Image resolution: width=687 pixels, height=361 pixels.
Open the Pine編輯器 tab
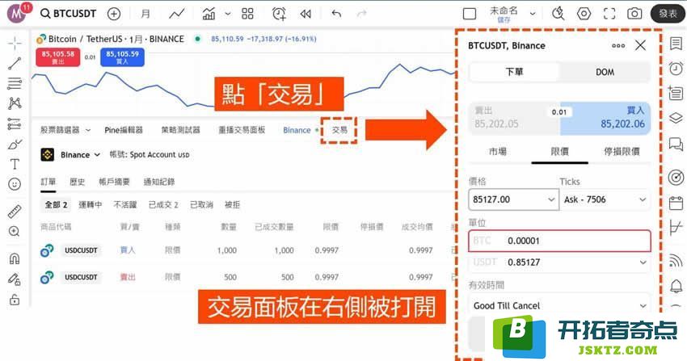coord(124,130)
